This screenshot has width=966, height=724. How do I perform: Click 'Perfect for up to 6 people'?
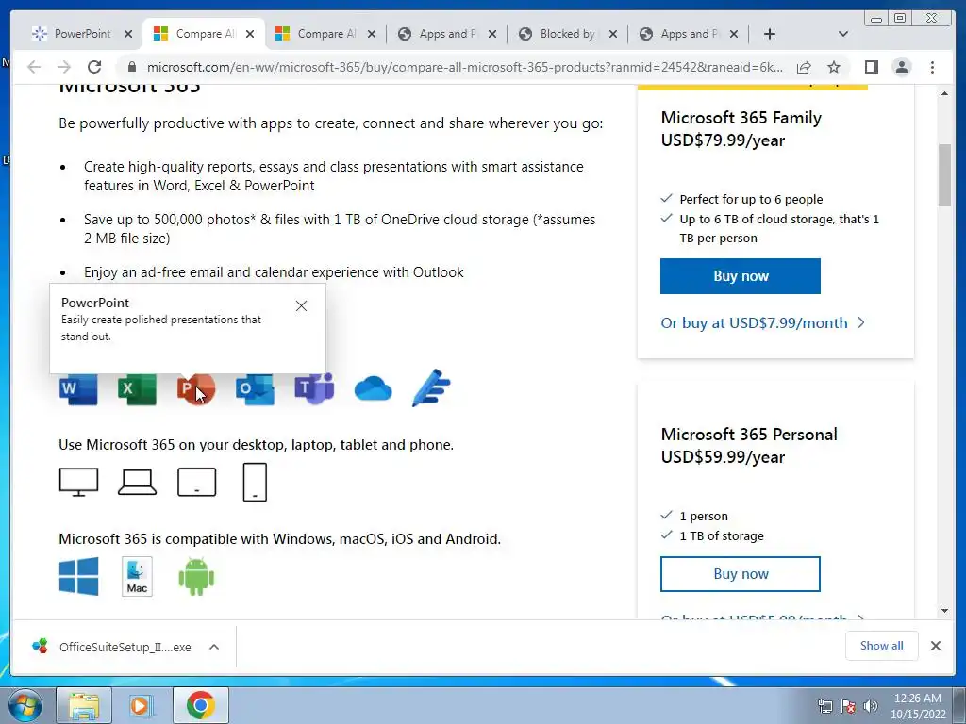pos(751,199)
